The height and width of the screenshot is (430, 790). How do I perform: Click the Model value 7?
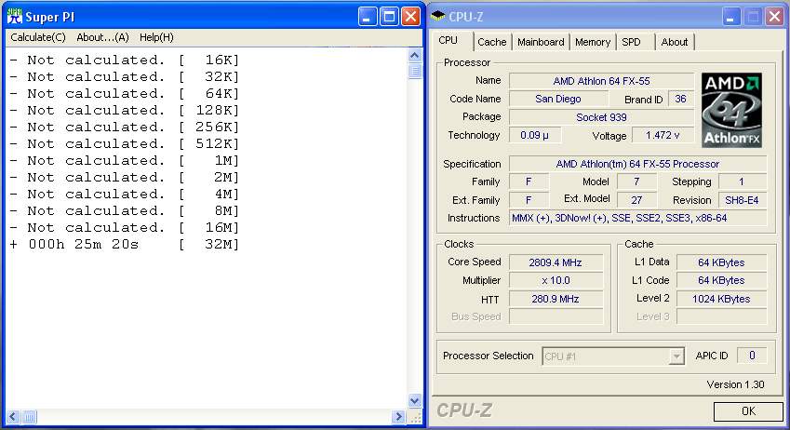(636, 182)
